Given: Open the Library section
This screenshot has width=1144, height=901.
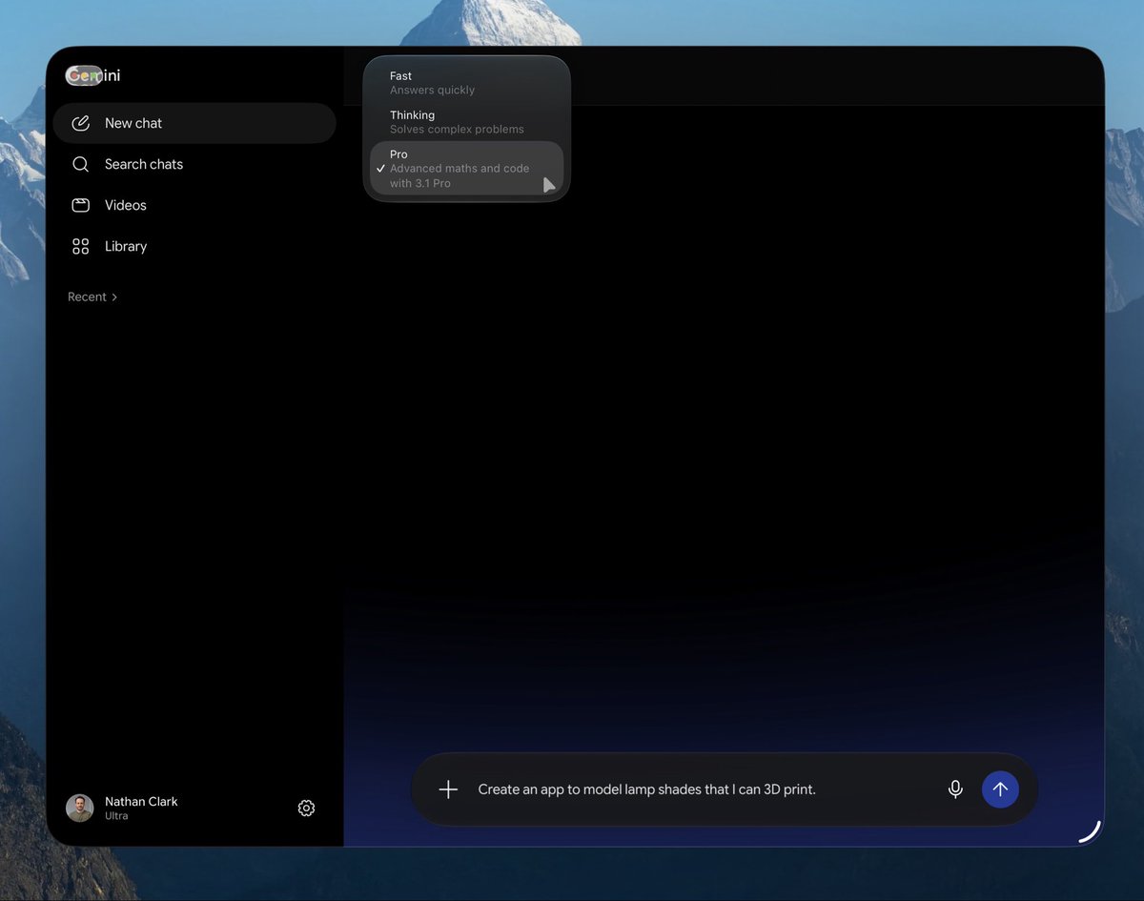Looking at the screenshot, I should coord(194,246).
